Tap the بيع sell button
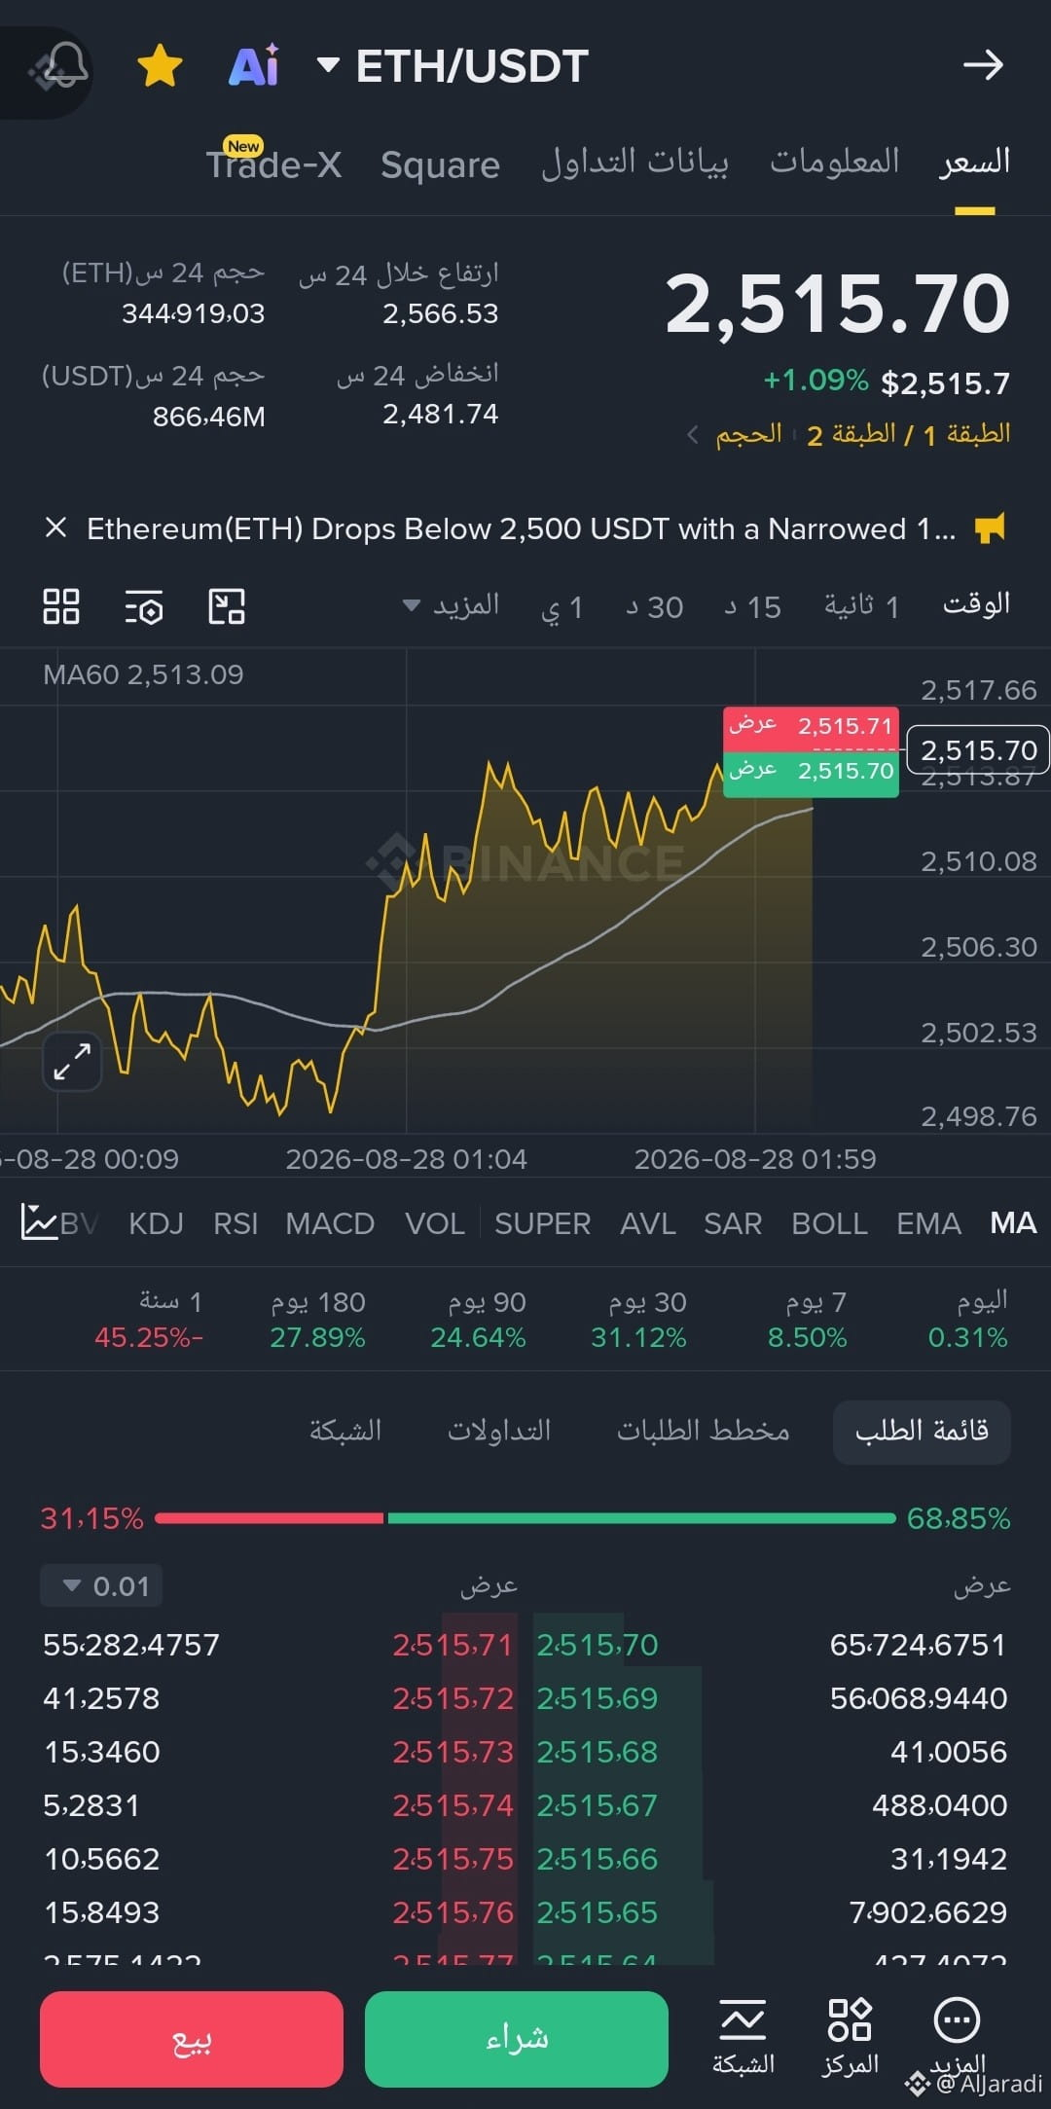1051x2109 pixels. pos(192,2039)
